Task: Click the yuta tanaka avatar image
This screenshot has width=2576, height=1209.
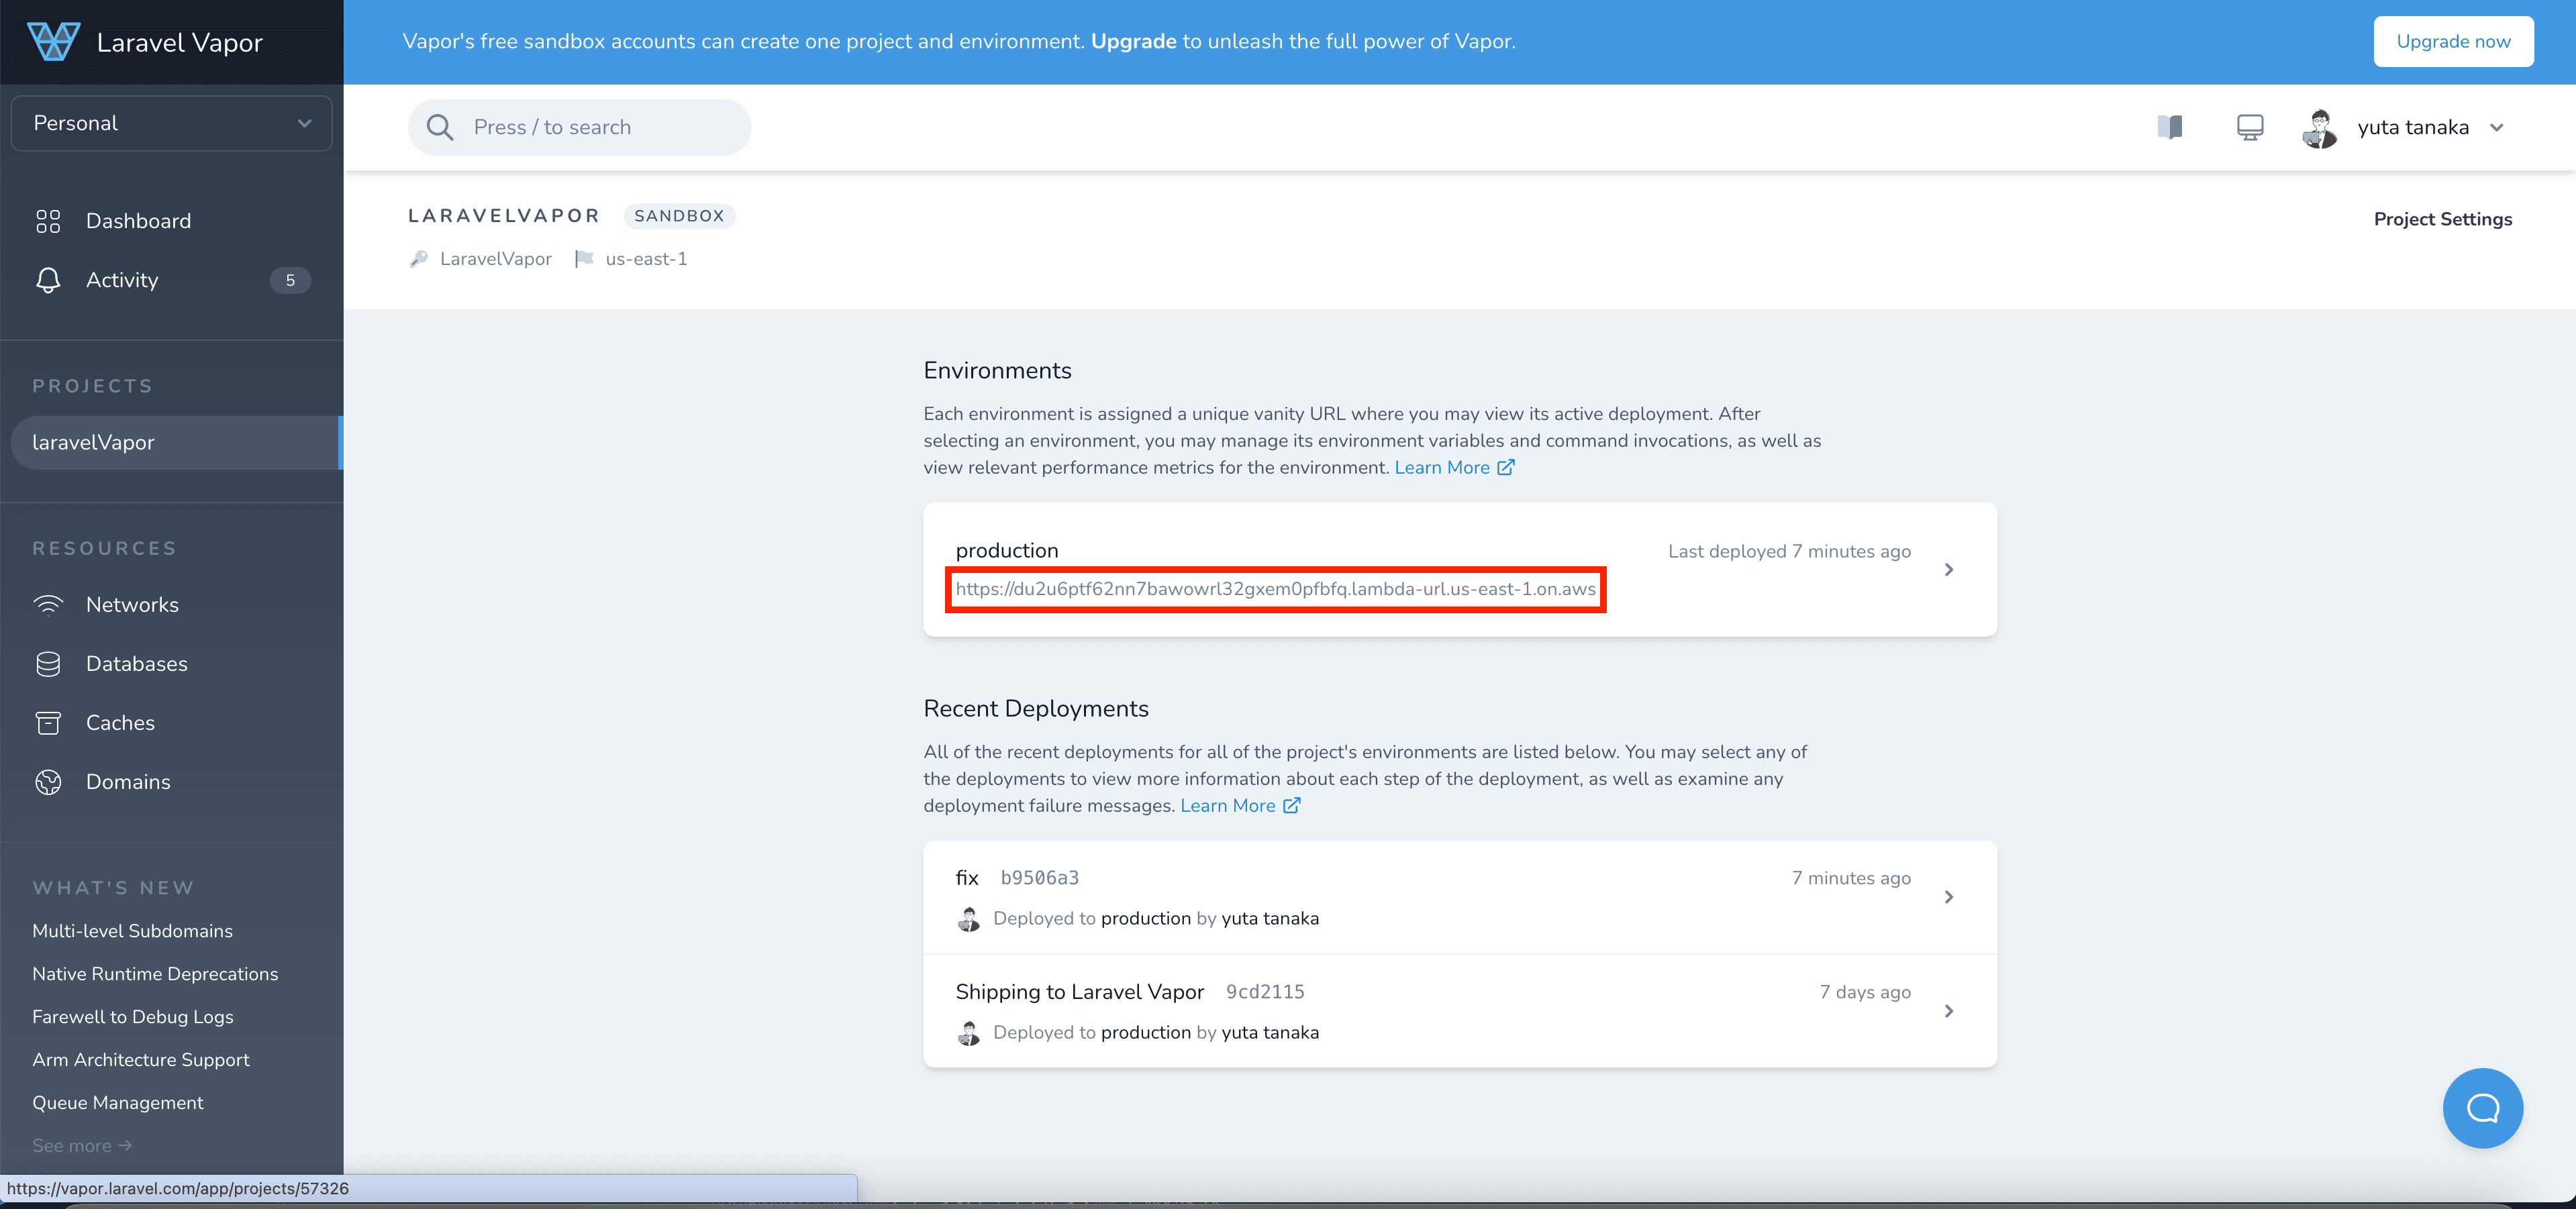Action: click(x=2320, y=127)
